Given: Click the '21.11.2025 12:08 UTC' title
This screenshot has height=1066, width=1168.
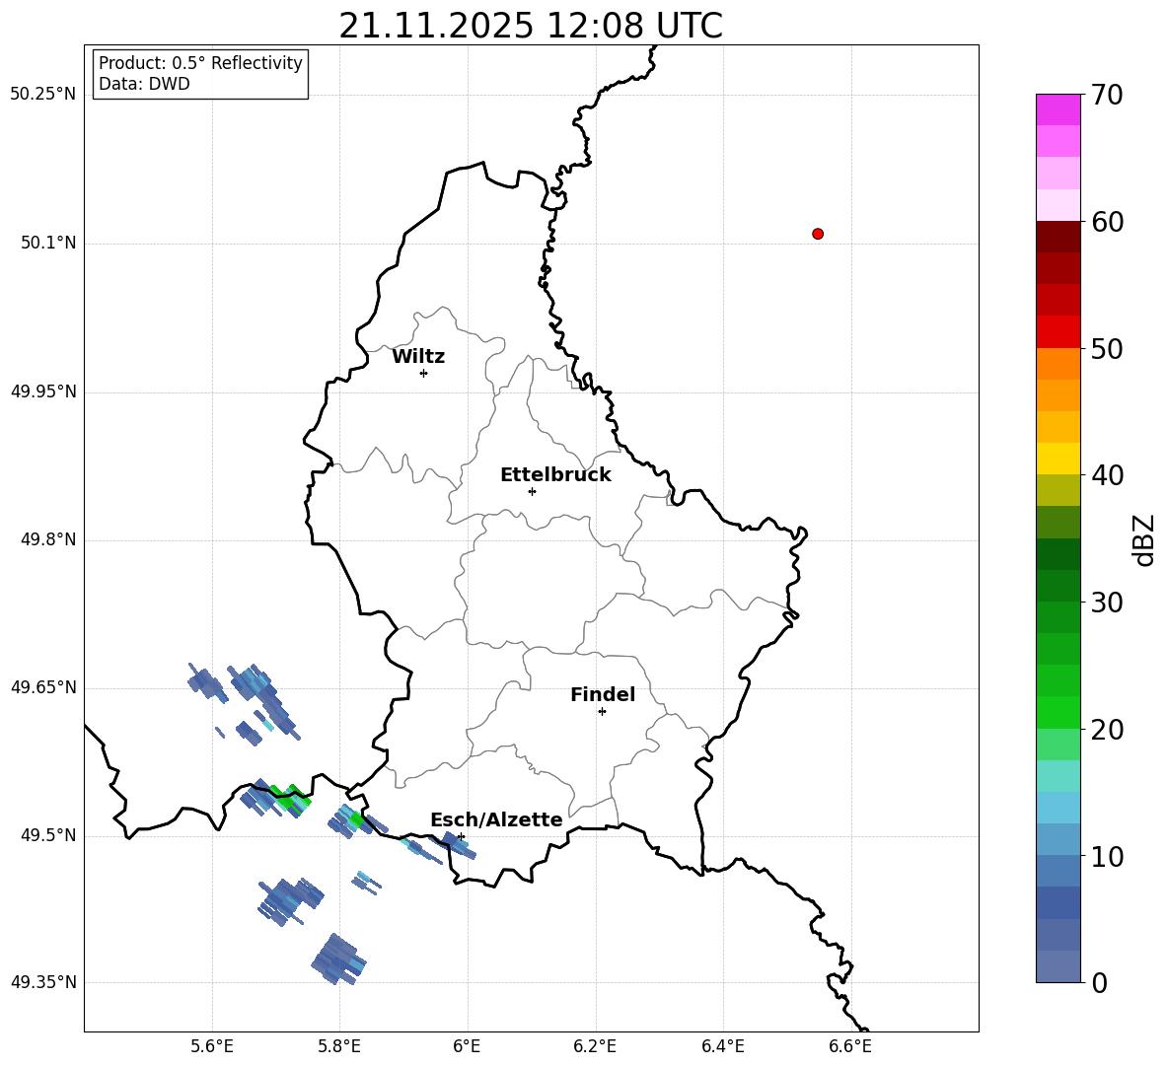Looking at the screenshot, I should click(x=531, y=26).
